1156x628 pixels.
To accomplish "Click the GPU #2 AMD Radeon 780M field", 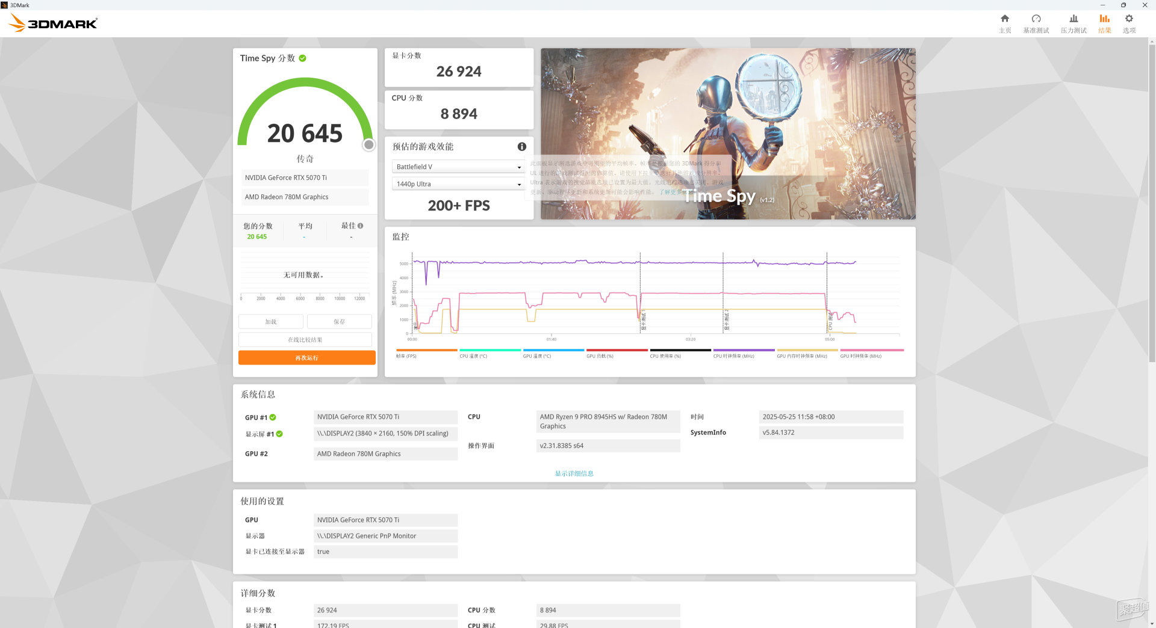I will [385, 454].
